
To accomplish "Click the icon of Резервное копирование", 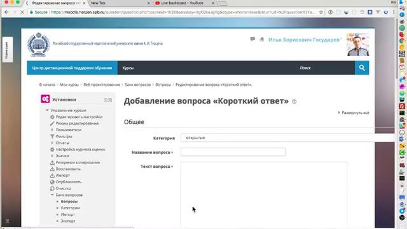I will pyautogui.click(x=52, y=163).
